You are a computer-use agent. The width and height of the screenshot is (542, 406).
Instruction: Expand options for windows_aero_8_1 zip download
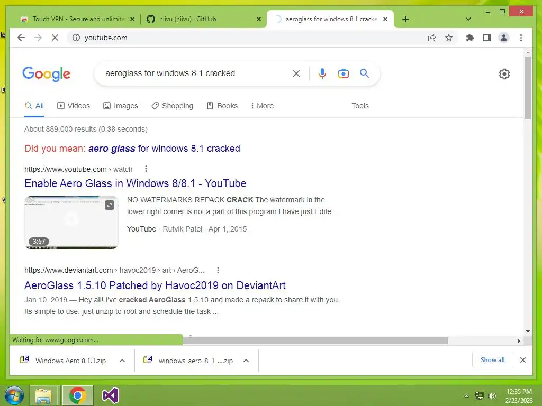pyautogui.click(x=246, y=361)
